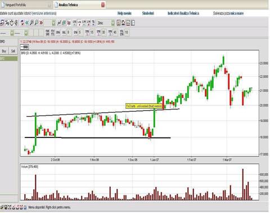Select the green bar chart style icon
This screenshot has height=213, width=270.
[64, 23]
